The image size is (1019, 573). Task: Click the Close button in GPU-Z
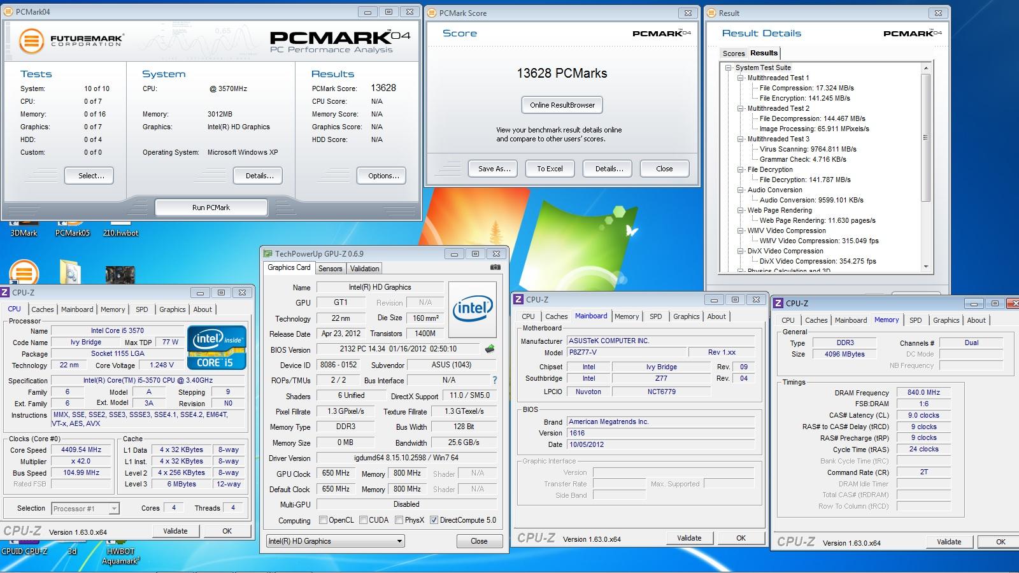coord(479,541)
